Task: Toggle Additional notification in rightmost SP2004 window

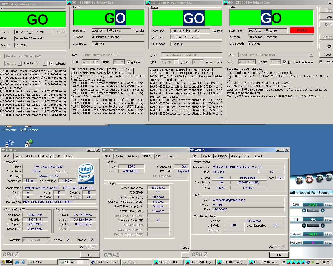Action: 285,62
